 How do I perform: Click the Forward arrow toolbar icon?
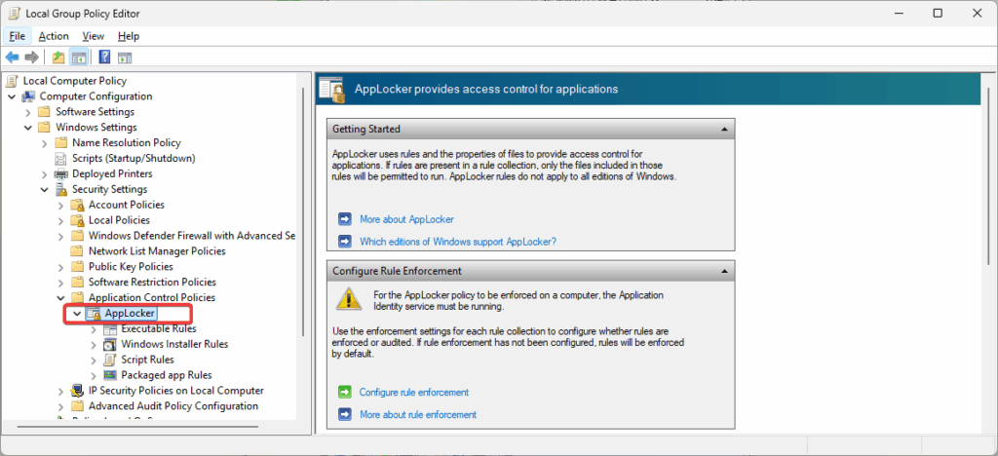(x=31, y=57)
